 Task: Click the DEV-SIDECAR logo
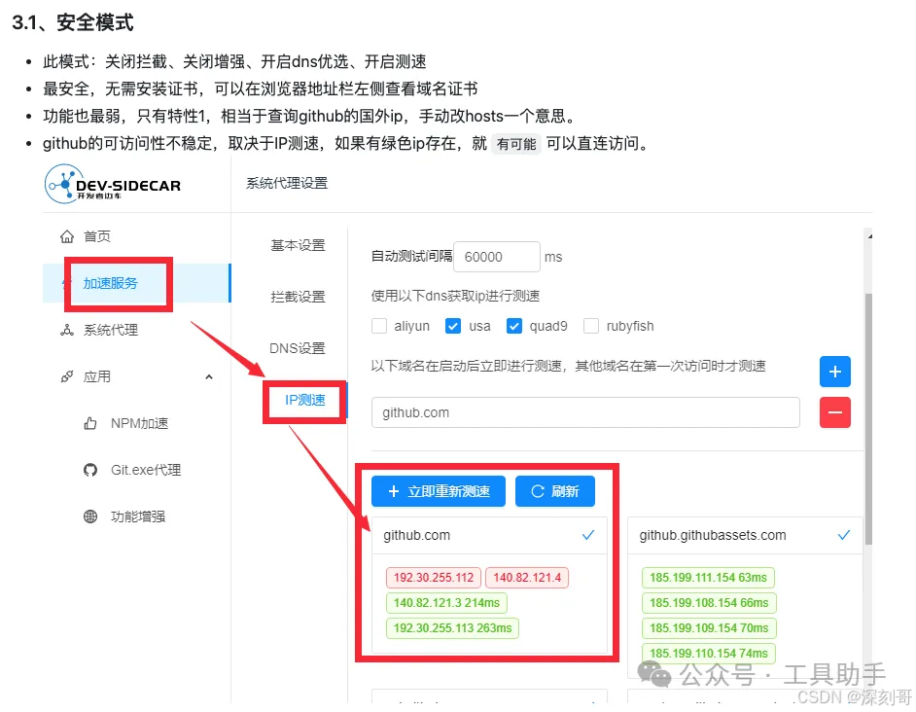pos(113,184)
